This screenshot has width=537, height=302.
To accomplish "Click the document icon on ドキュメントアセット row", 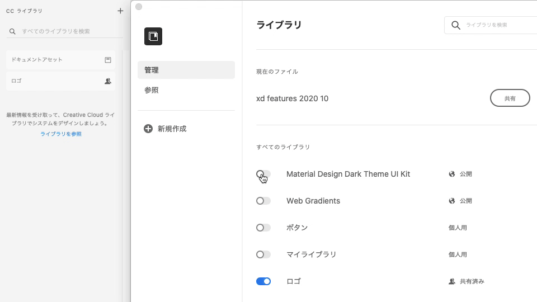I will tap(108, 60).
